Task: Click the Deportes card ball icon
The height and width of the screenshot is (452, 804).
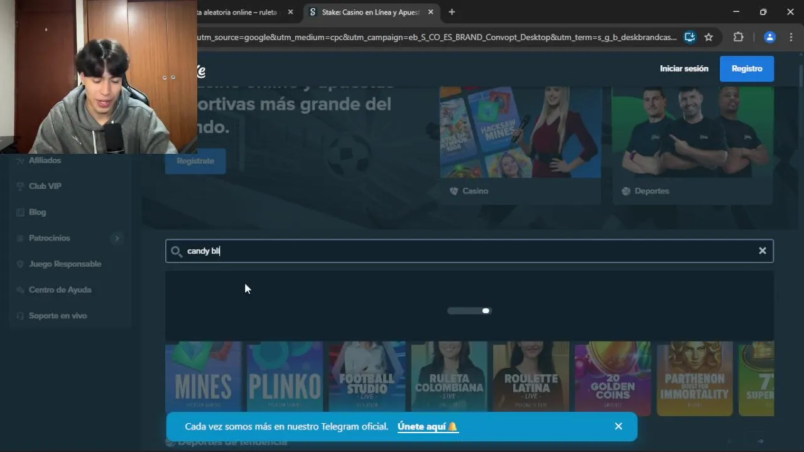Action: coord(626,191)
